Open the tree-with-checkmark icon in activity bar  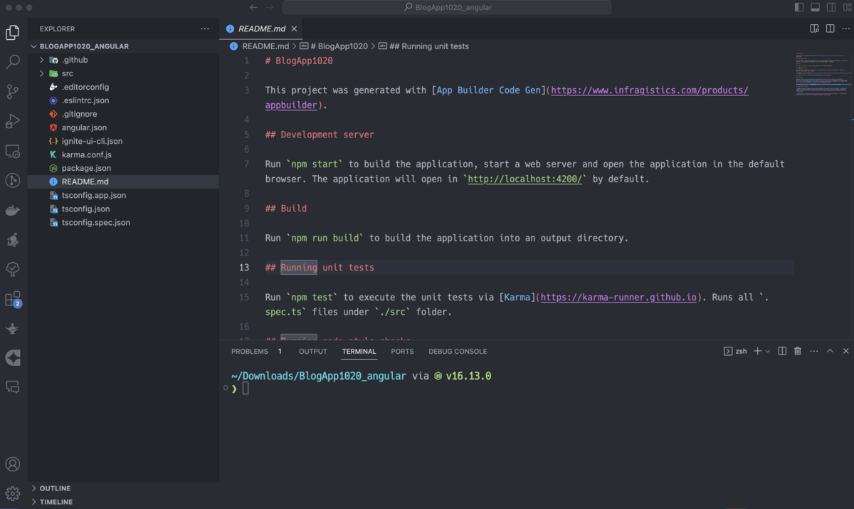coord(13,269)
